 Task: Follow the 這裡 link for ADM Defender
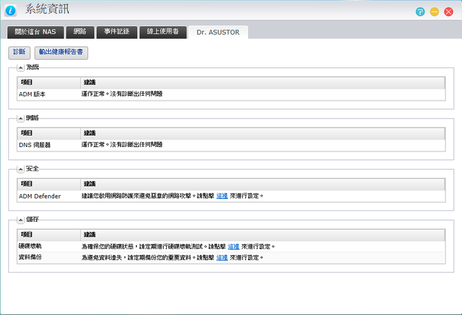(x=221, y=196)
